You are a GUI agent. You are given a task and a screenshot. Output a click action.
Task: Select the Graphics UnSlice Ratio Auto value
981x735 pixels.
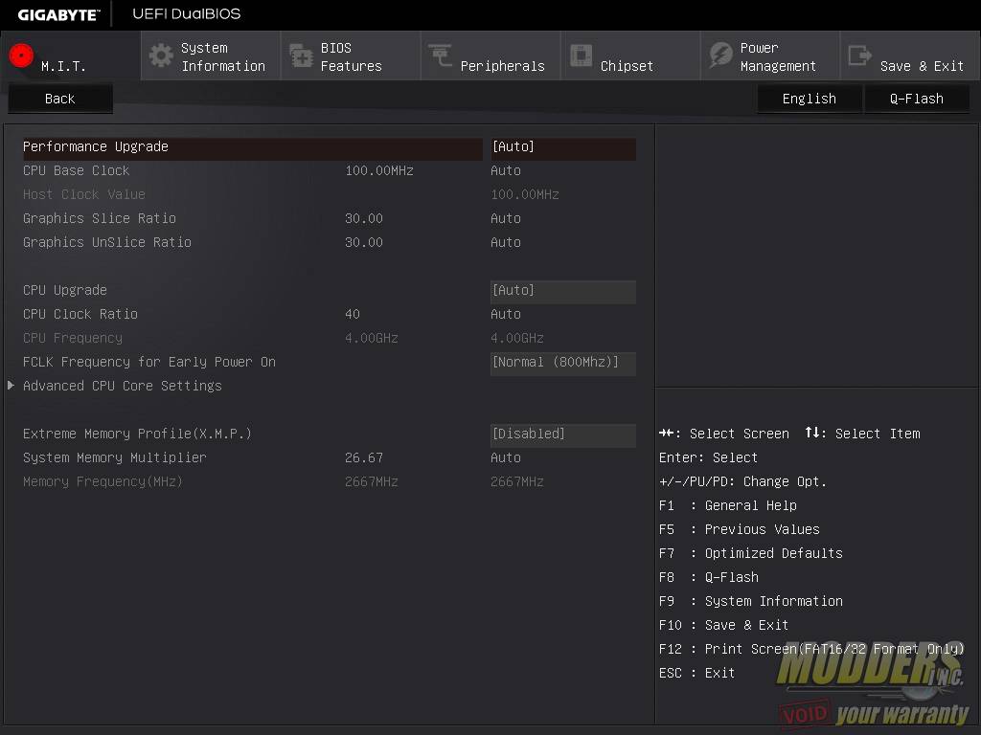click(506, 242)
